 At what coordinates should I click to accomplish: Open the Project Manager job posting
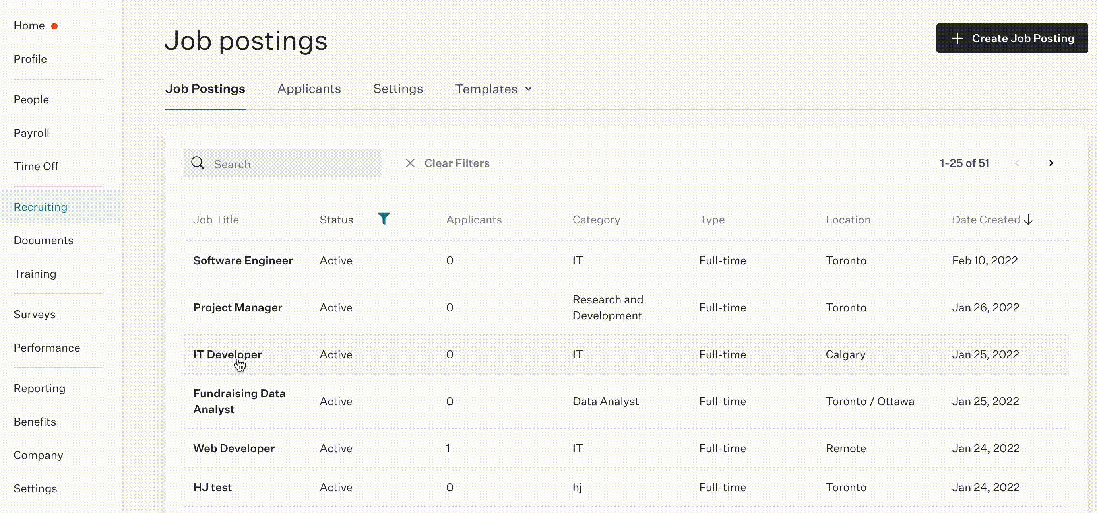click(238, 308)
